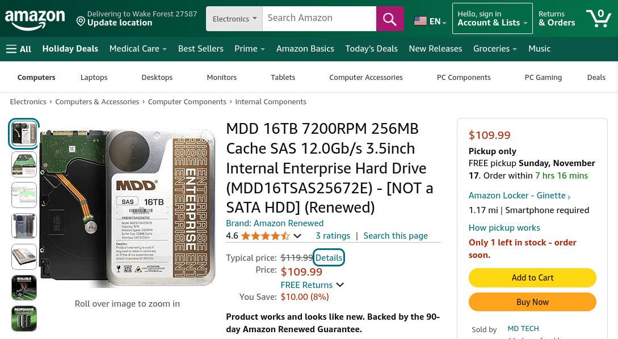Expand the FREE Returns chevron

tap(340, 285)
